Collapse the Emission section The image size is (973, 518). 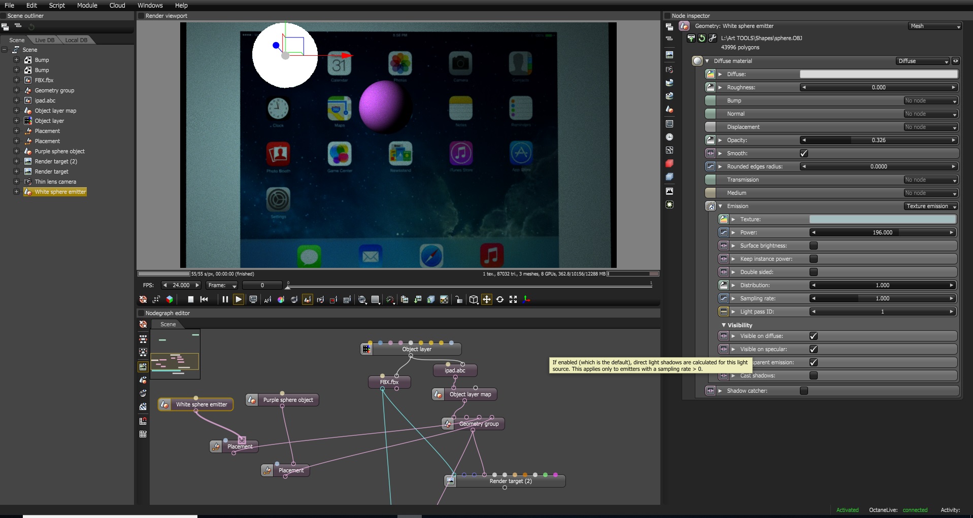[720, 206]
